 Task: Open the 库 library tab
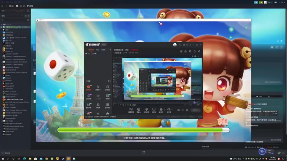[x=17, y=6]
